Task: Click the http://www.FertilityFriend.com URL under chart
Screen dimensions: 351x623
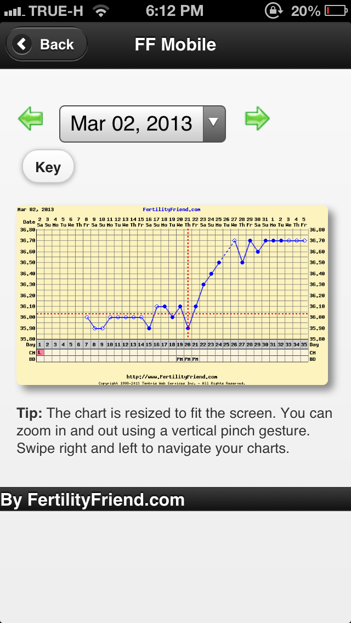Action: pos(172,377)
